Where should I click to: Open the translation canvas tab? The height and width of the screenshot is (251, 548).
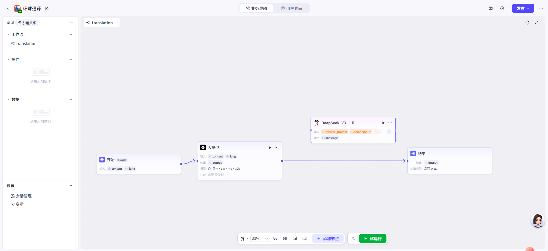[102, 23]
